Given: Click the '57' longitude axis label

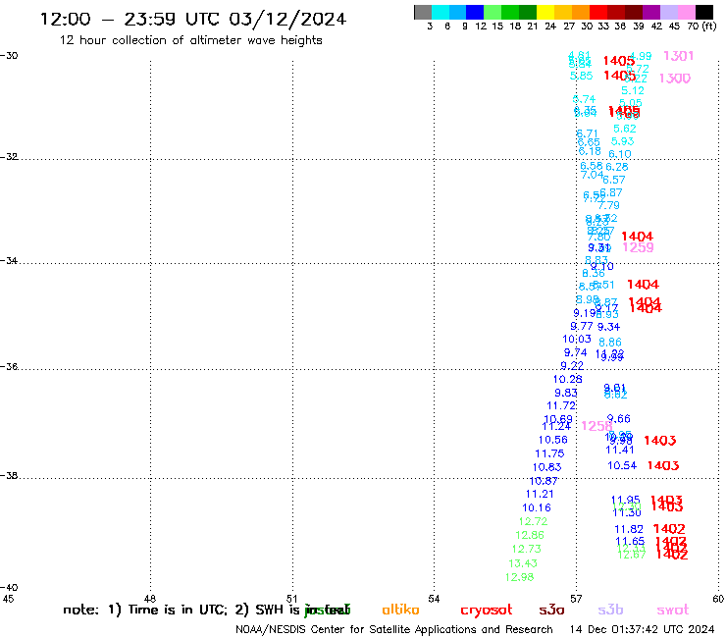Looking at the screenshot, I should [576, 599].
